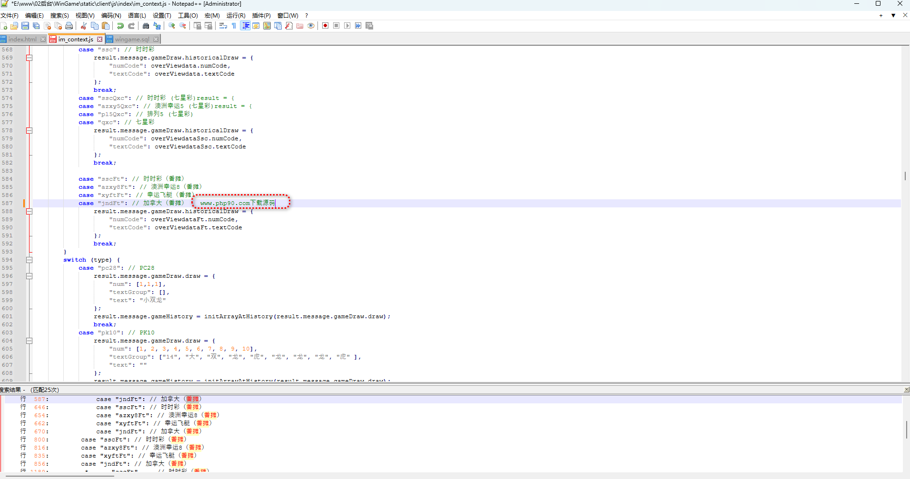The image size is (910, 479).
Task: Switch to the wingame.sql tab
Action: point(131,39)
